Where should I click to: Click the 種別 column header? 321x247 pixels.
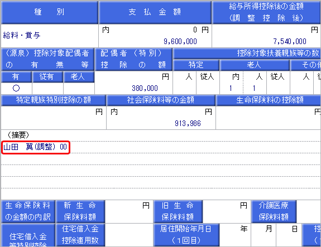coord(49,12)
